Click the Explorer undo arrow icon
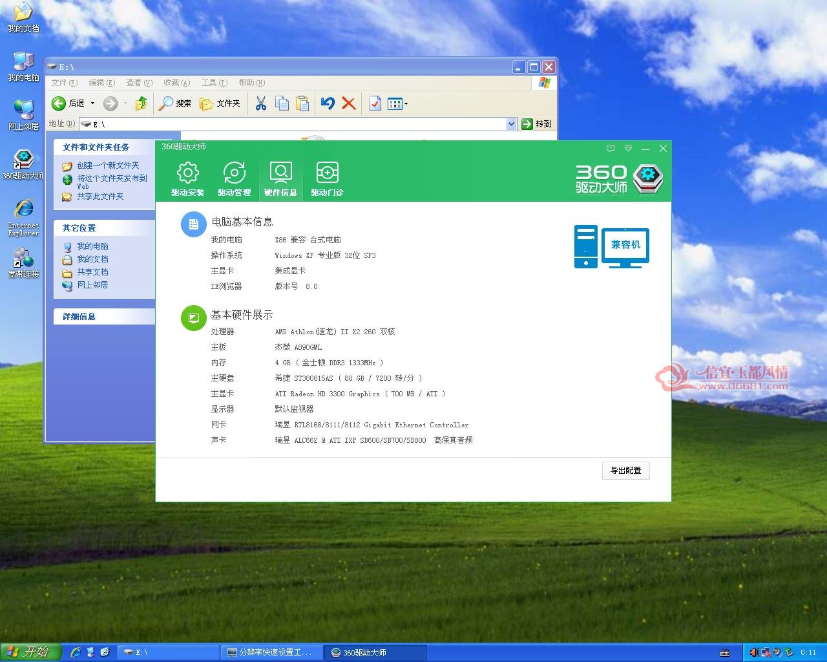This screenshot has height=662, width=827. 328,103
